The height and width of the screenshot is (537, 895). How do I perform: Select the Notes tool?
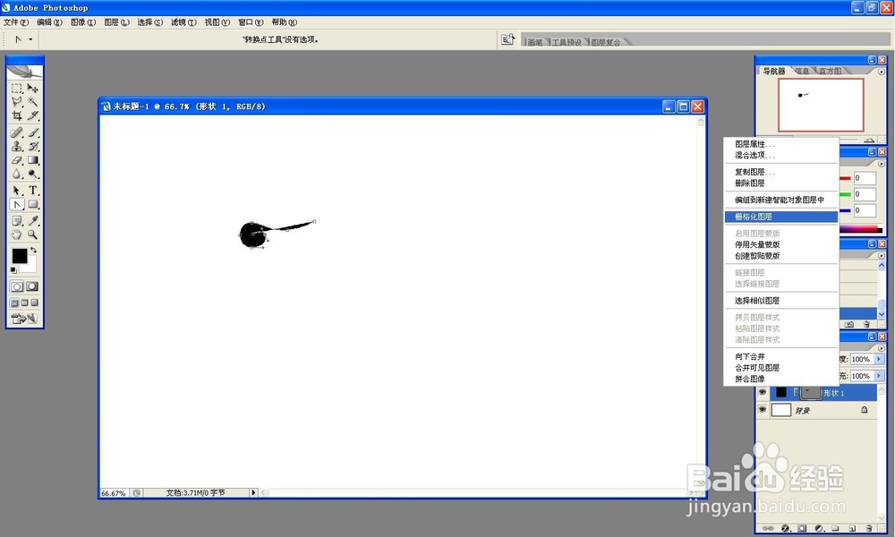point(16,221)
